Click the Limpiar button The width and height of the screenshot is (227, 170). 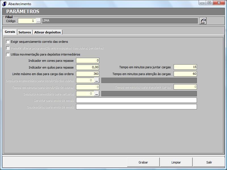[x=176, y=162]
